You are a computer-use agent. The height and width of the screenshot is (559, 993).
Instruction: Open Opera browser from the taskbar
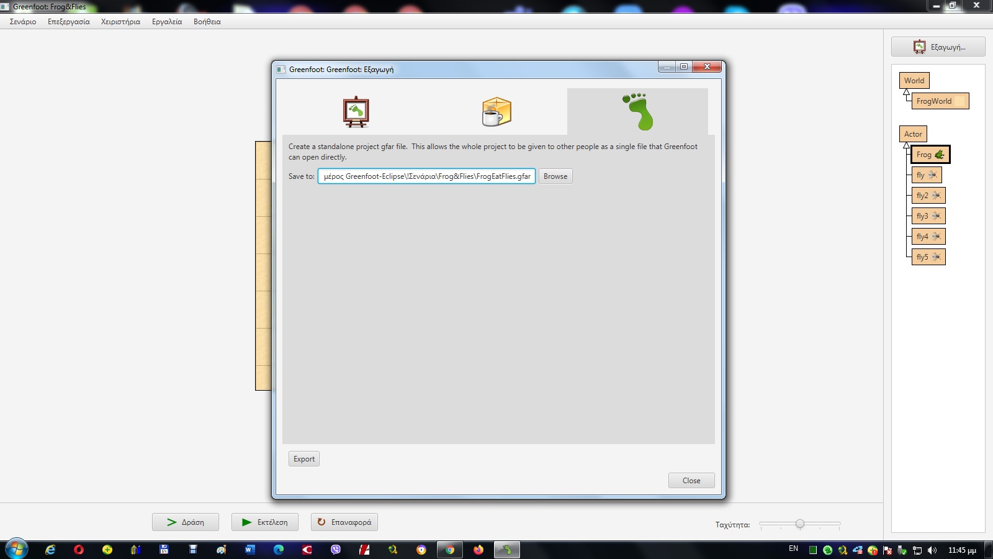pyautogui.click(x=79, y=550)
